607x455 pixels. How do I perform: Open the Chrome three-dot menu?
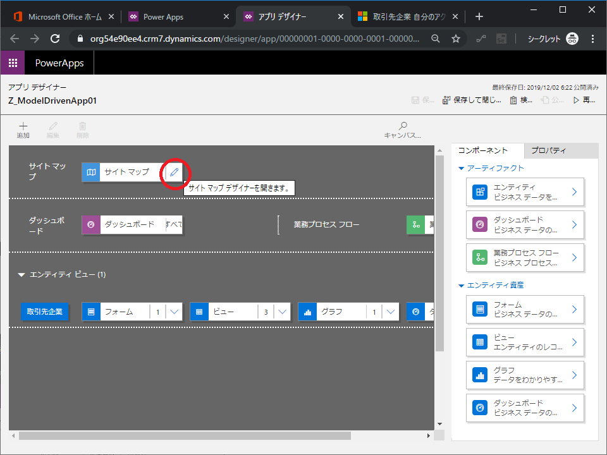(592, 39)
